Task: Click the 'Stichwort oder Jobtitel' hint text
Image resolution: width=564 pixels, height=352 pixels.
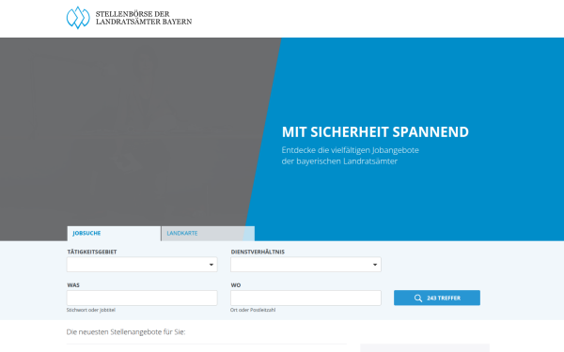Action: point(91,310)
